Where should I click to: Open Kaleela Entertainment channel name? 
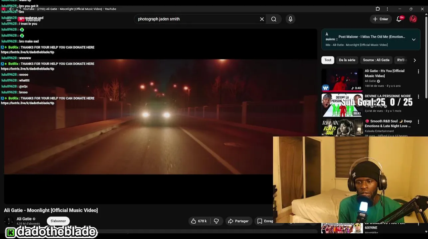(x=379, y=131)
